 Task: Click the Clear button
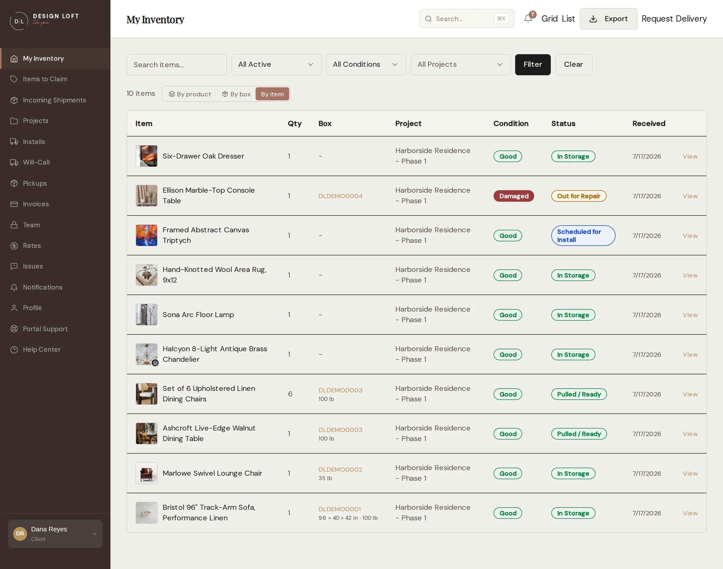pyautogui.click(x=573, y=64)
